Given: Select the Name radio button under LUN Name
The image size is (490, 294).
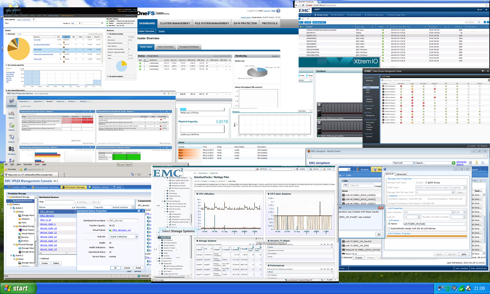Looking at the screenshot, I should (389, 224).
